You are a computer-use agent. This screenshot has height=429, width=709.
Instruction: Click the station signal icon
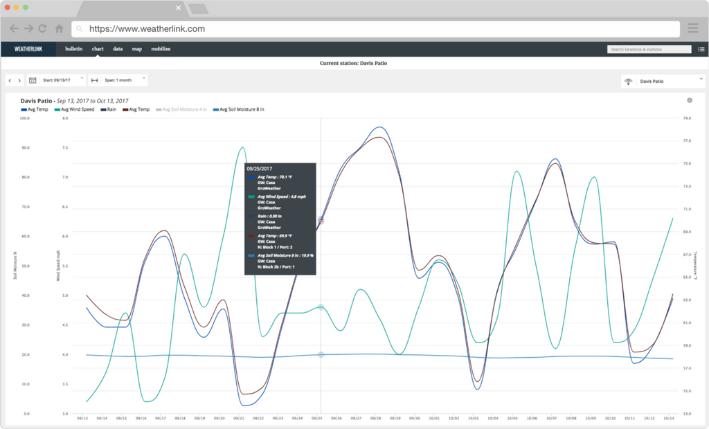tap(629, 81)
